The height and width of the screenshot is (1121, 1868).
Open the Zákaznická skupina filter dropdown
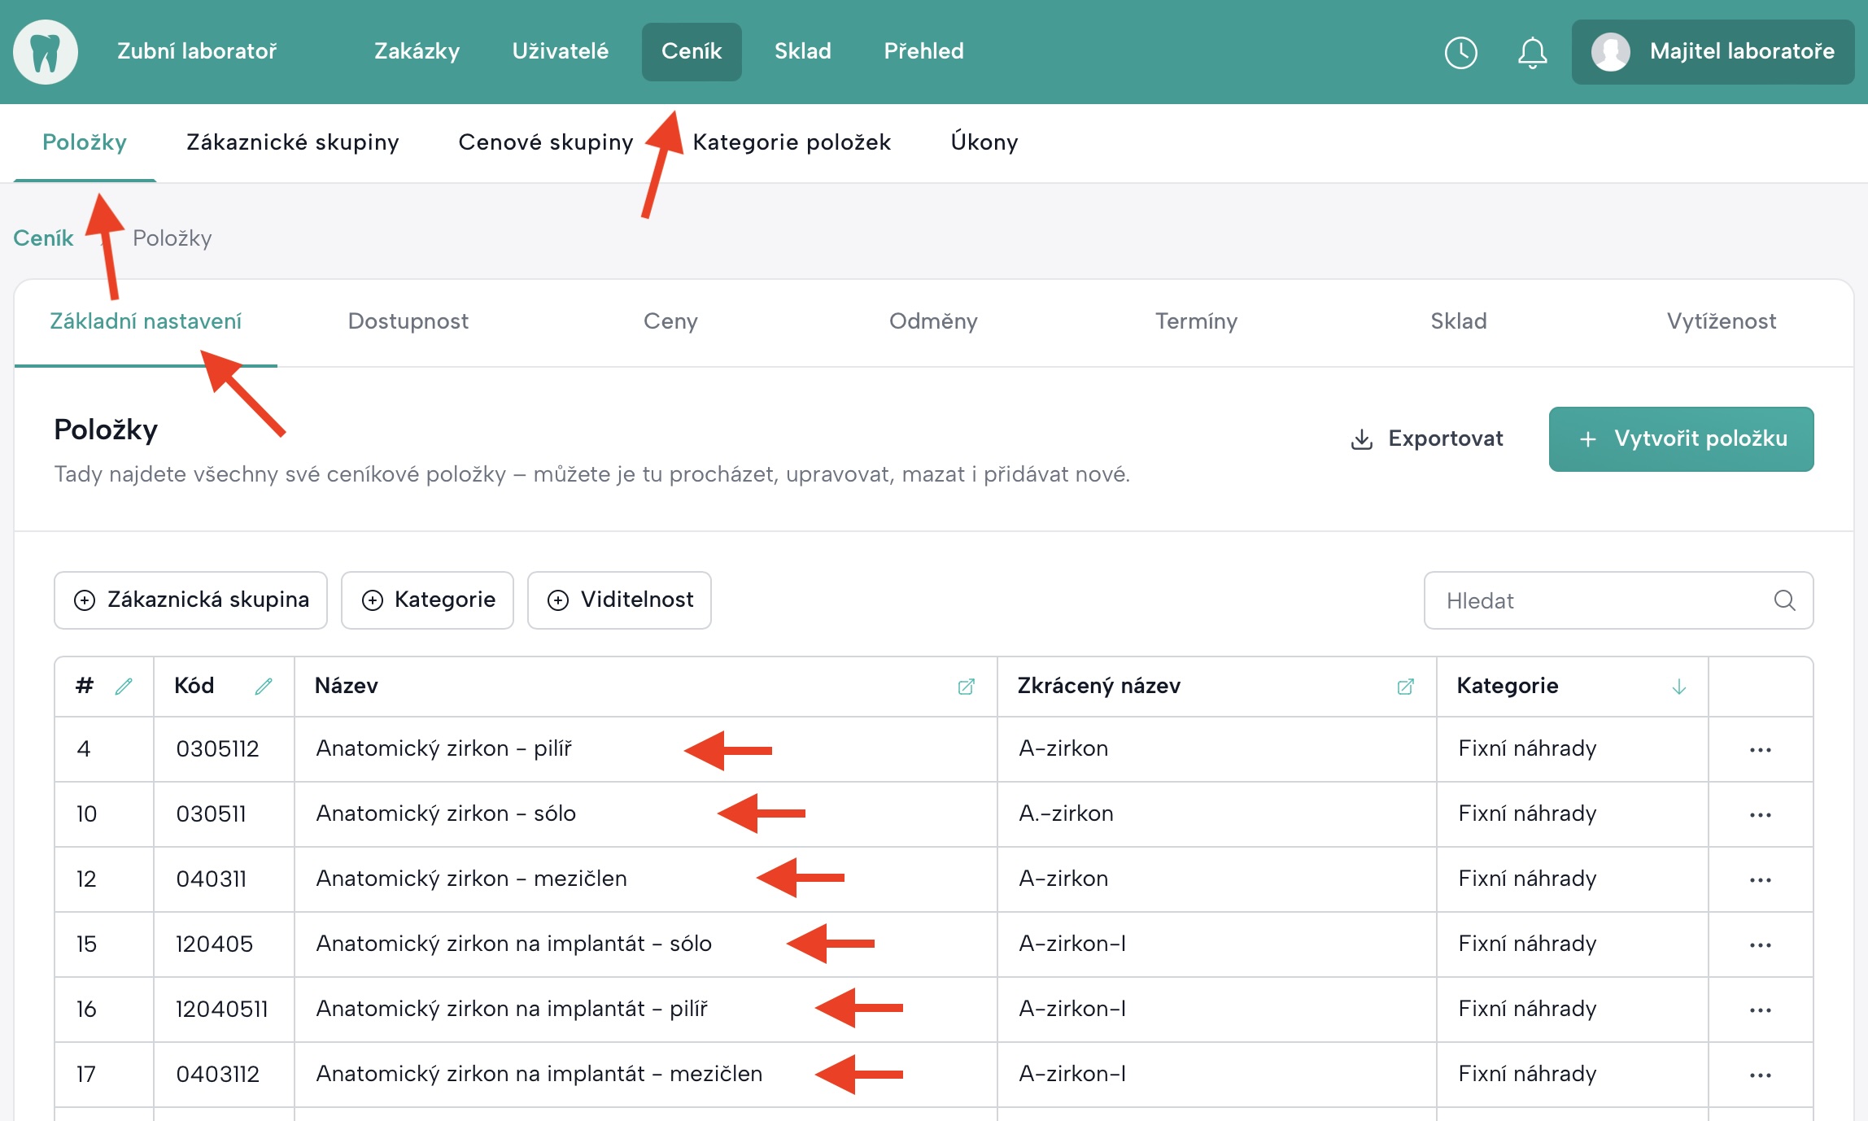191,600
